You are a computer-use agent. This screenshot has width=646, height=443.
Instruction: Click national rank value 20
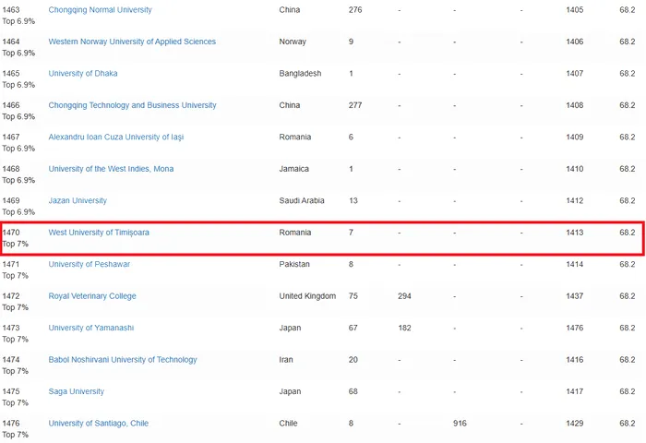click(x=353, y=359)
